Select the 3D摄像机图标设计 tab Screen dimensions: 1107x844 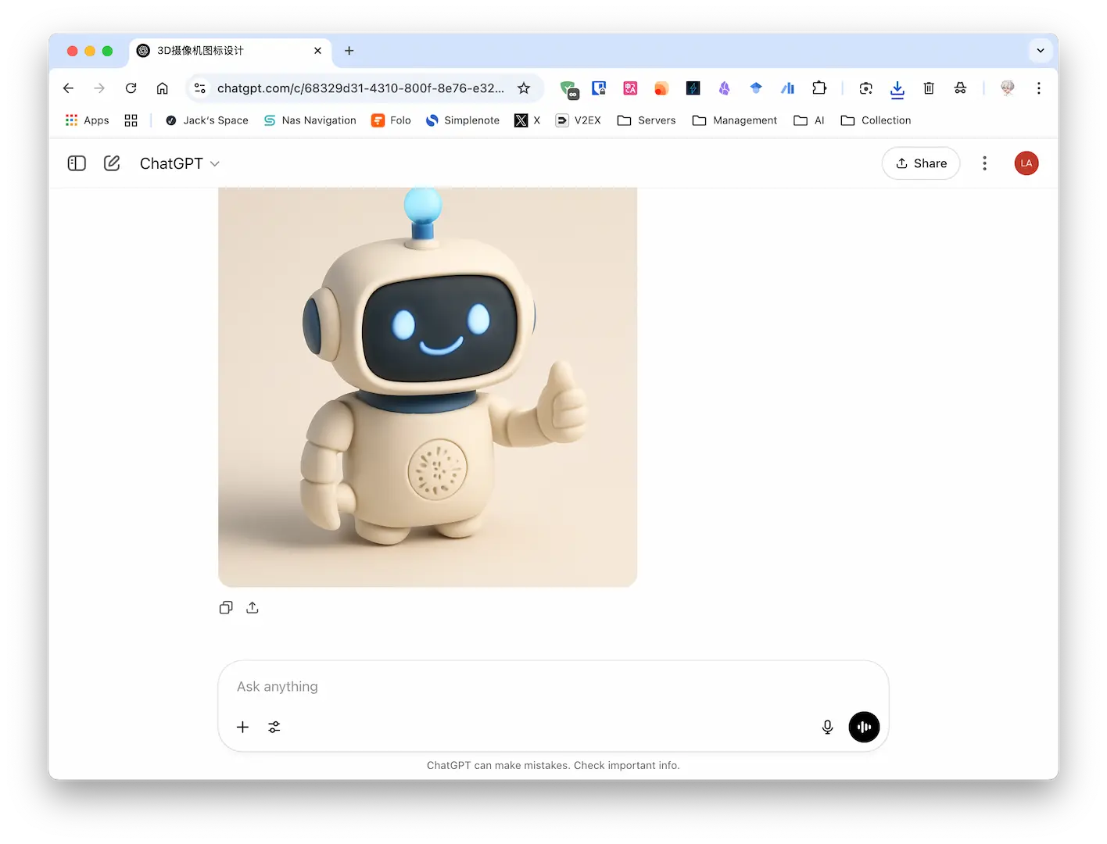(x=230, y=51)
